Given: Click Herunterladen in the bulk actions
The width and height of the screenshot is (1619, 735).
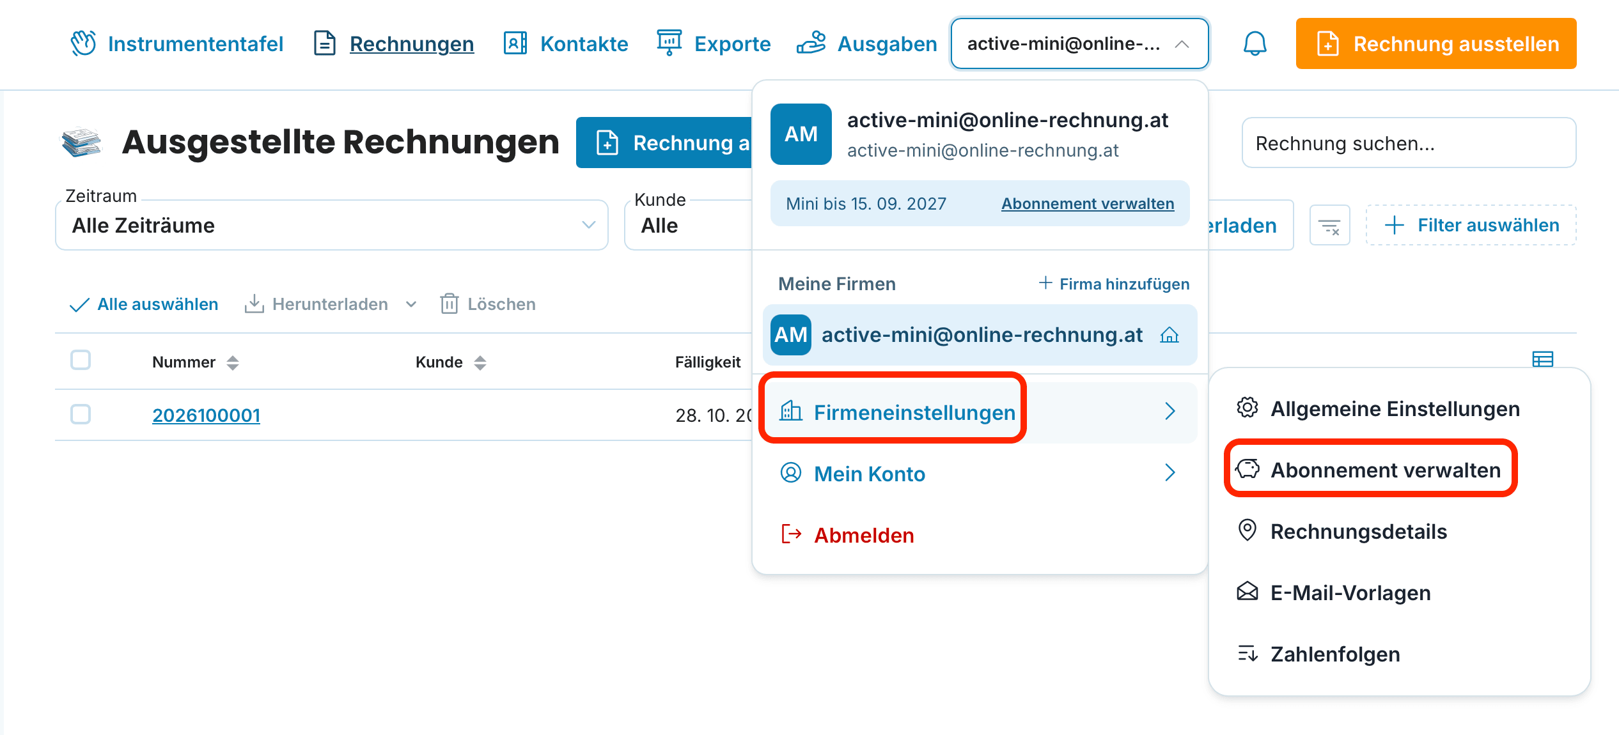Looking at the screenshot, I should [x=317, y=304].
